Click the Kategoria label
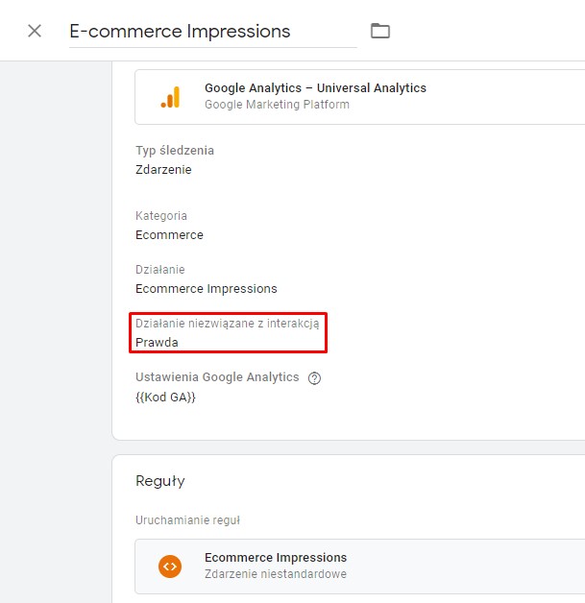 point(161,216)
